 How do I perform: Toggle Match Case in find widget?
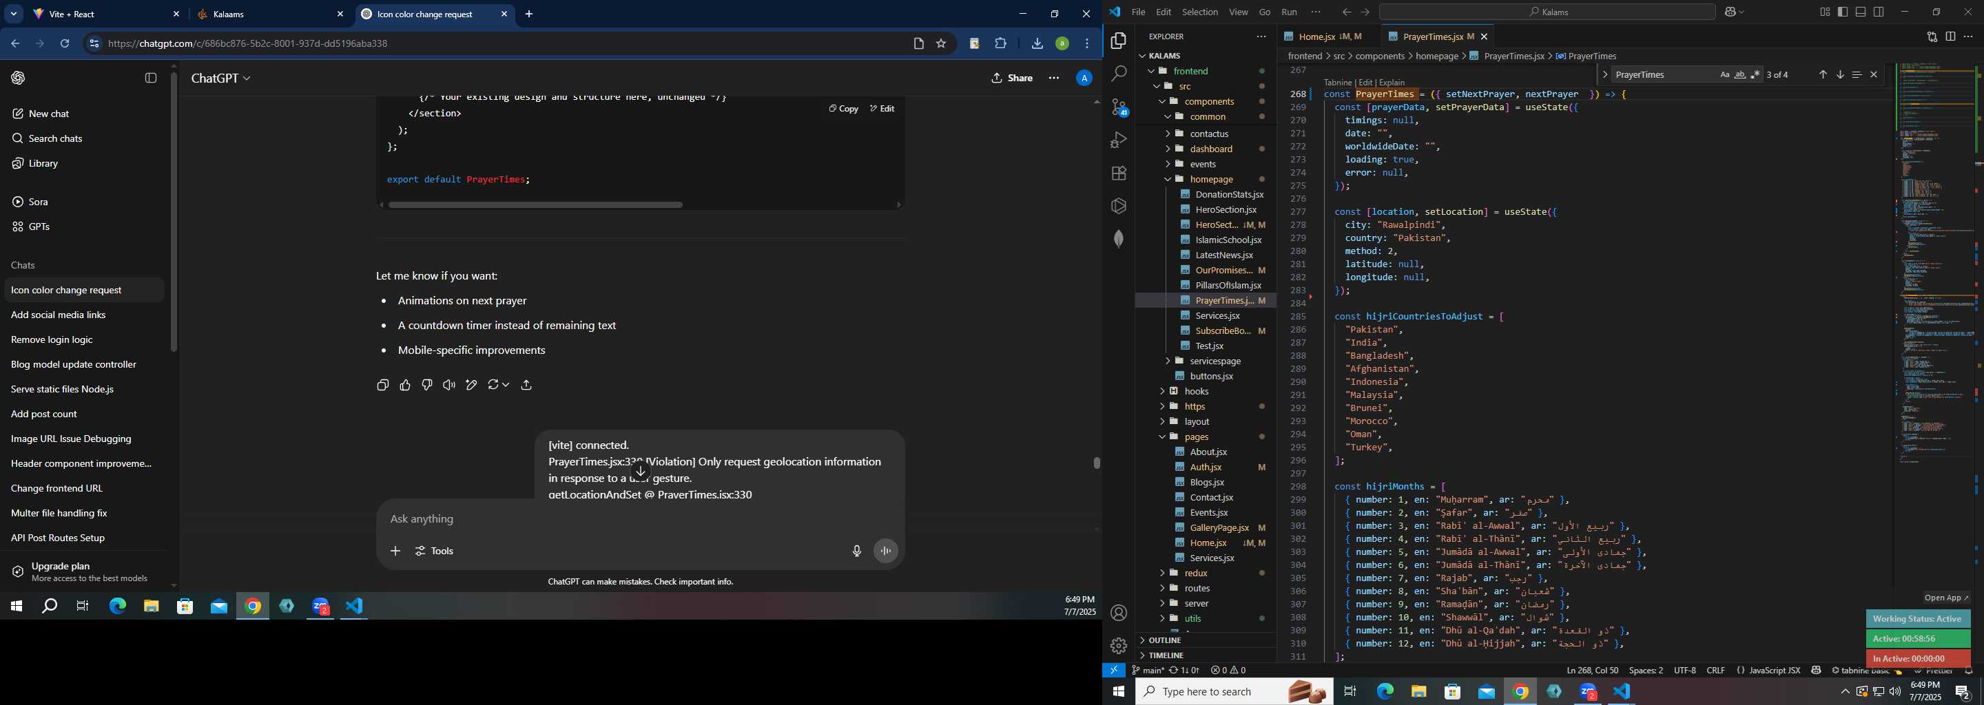coord(1724,74)
